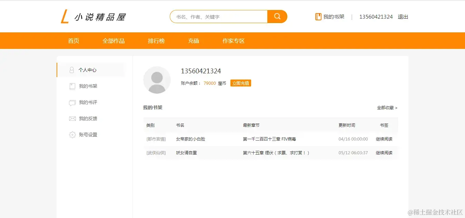Viewport: 465px width, 218px height.
Task: Click the 小说精品屋 site logo
Action: click(93, 17)
